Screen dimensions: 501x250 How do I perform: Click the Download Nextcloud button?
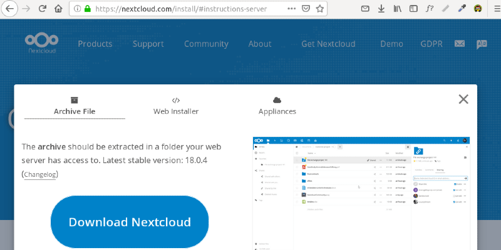click(130, 222)
